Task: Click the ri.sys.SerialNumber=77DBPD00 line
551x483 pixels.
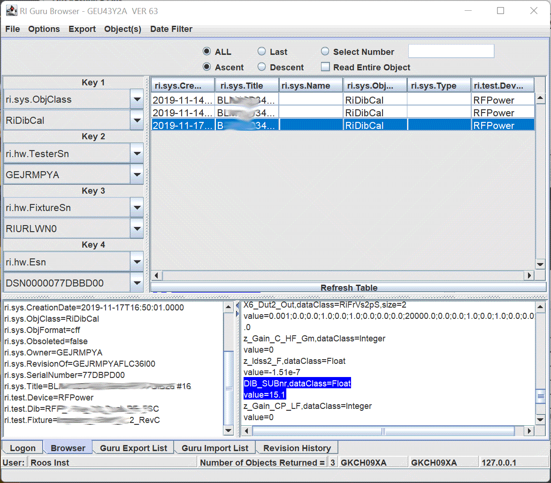Action: click(65, 375)
